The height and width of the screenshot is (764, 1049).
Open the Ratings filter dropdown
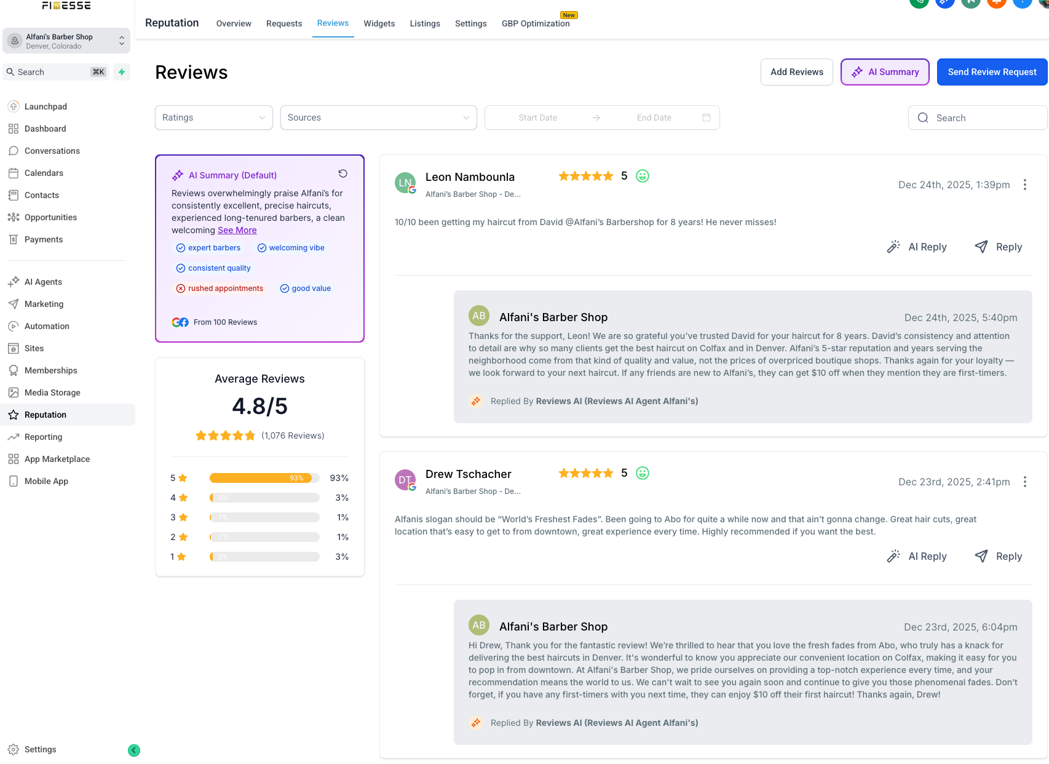click(x=214, y=117)
